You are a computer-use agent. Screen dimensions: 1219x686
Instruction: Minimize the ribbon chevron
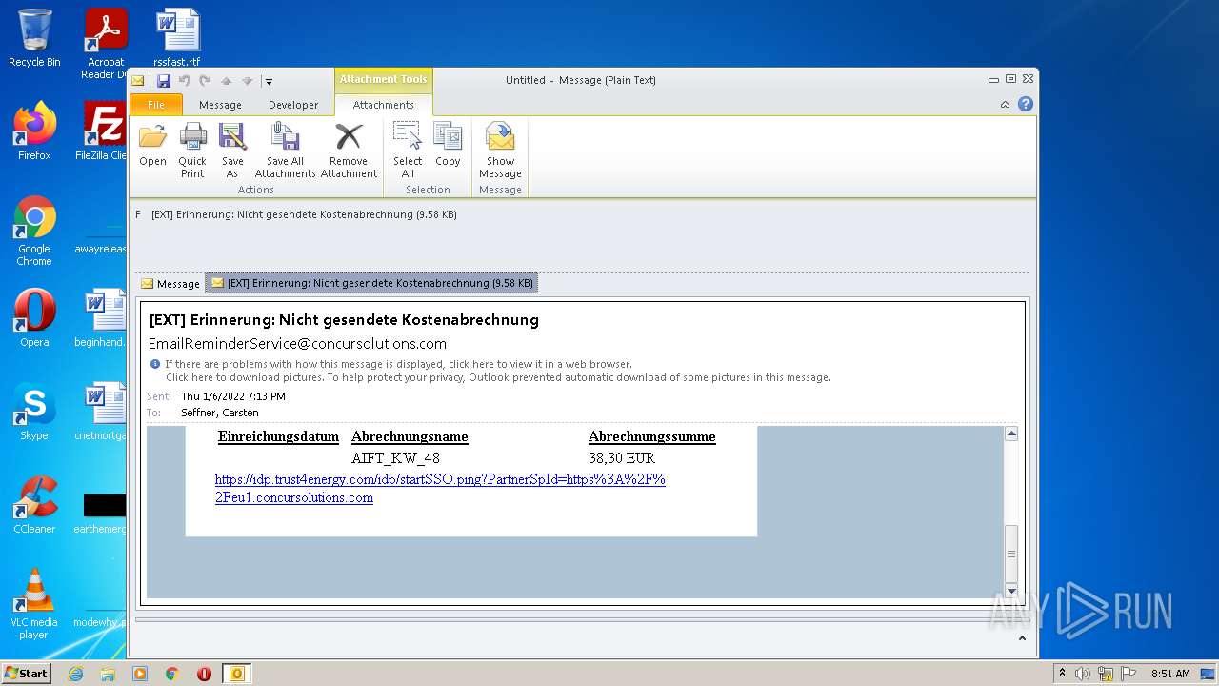pyautogui.click(x=1005, y=105)
